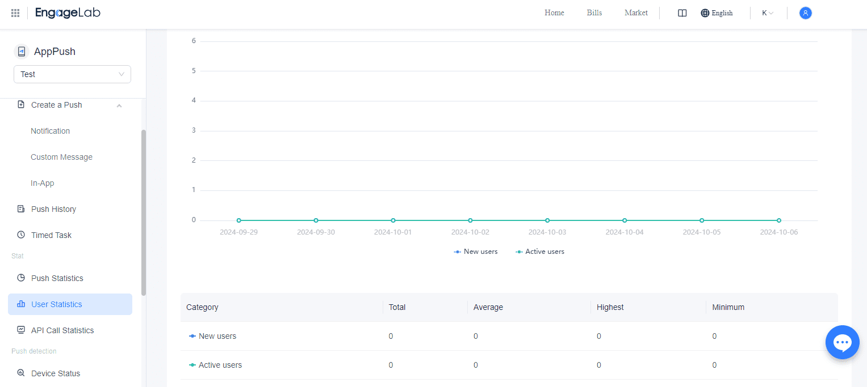Click the Average column header
867x387 pixels.
(x=488, y=307)
